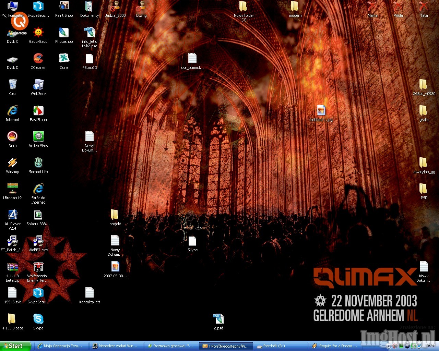Open 45545.txt text file
The width and height of the screenshot is (439, 351).
pyautogui.click(x=12, y=296)
